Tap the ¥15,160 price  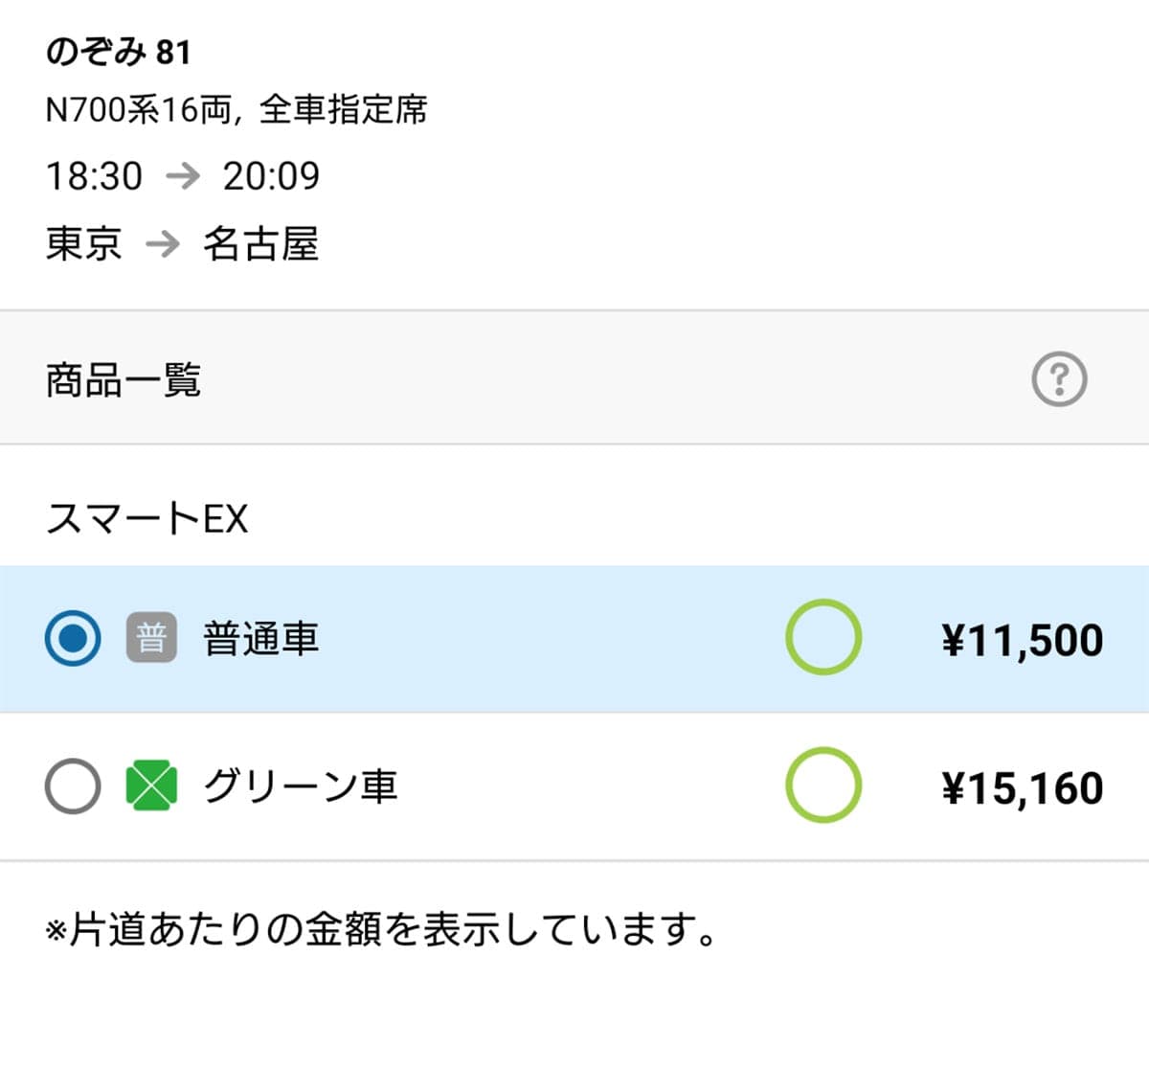click(1022, 788)
